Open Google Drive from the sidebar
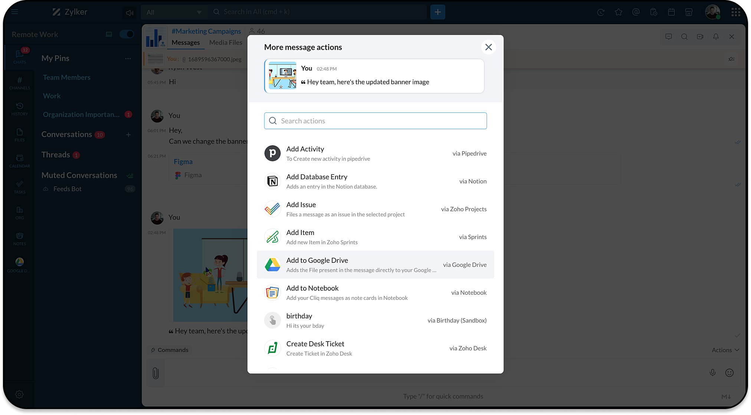The image size is (751, 415). point(20,265)
